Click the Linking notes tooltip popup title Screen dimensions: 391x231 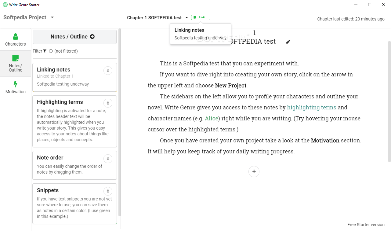[x=189, y=30]
